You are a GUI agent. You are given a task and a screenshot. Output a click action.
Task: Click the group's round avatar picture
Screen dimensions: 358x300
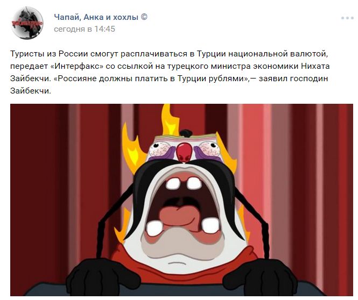27,23
